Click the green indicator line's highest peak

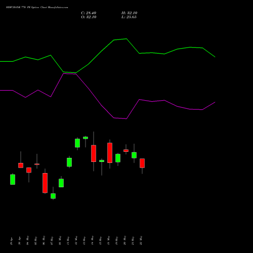[x=126, y=39]
